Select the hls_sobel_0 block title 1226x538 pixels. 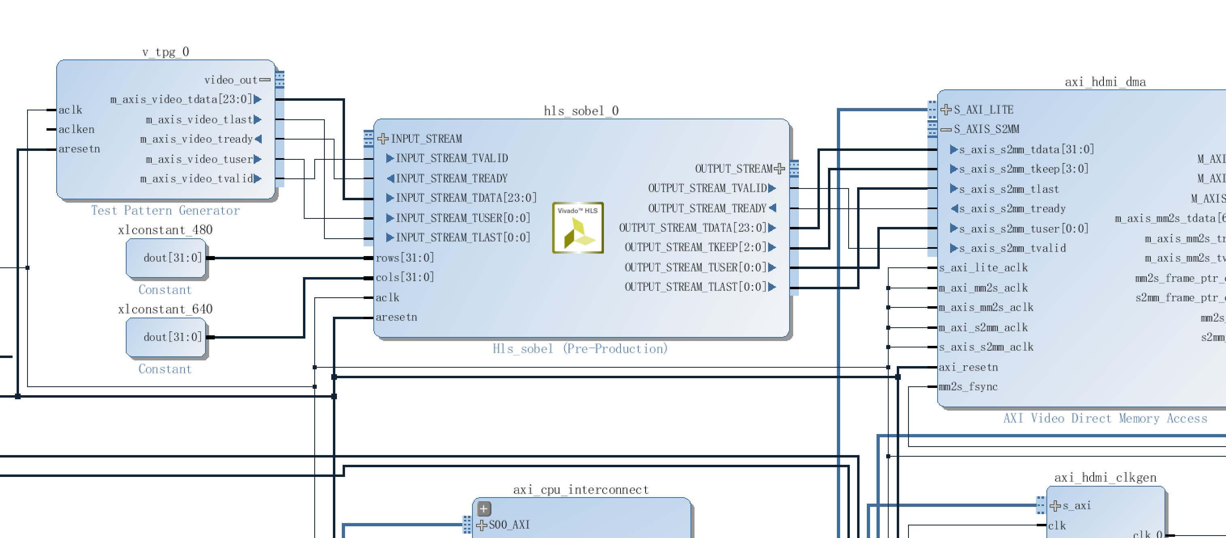pos(581,110)
